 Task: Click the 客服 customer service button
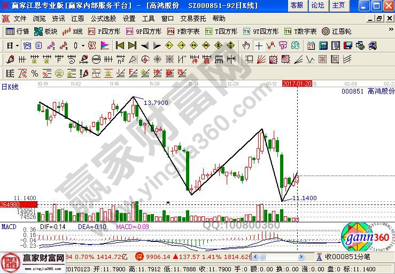(297, 5)
